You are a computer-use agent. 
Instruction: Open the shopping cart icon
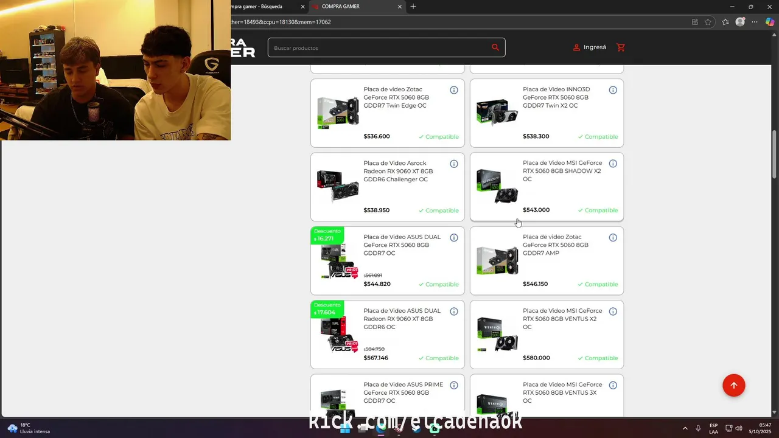click(621, 47)
